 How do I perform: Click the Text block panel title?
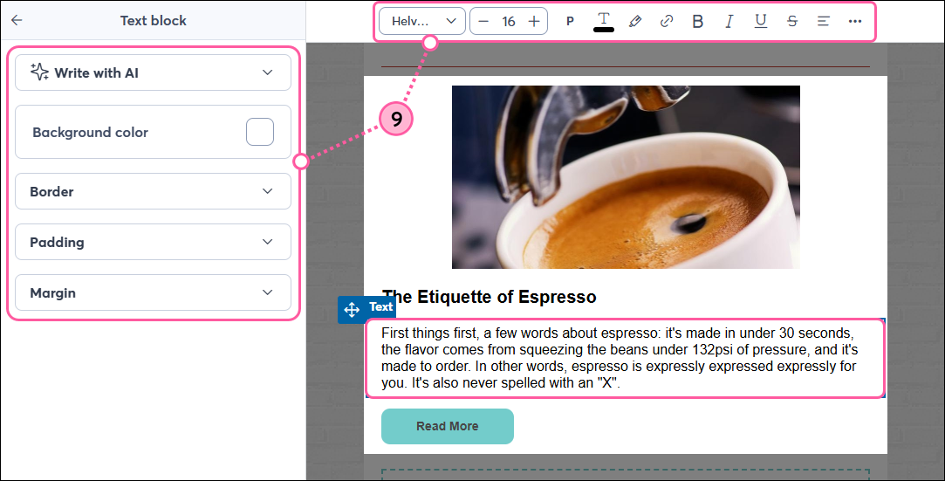(153, 20)
